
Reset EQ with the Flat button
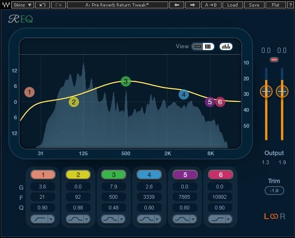276,5
